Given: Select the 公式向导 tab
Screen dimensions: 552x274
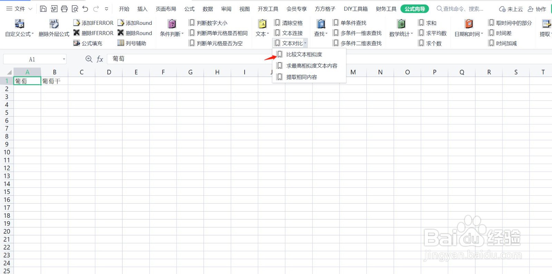Looking at the screenshot, I should (415, 9).
